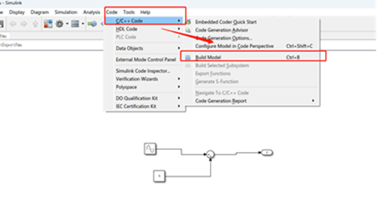Open the Simulation menu
The height and width of the screenshot is (217, 377).
(x=66, y=12)
